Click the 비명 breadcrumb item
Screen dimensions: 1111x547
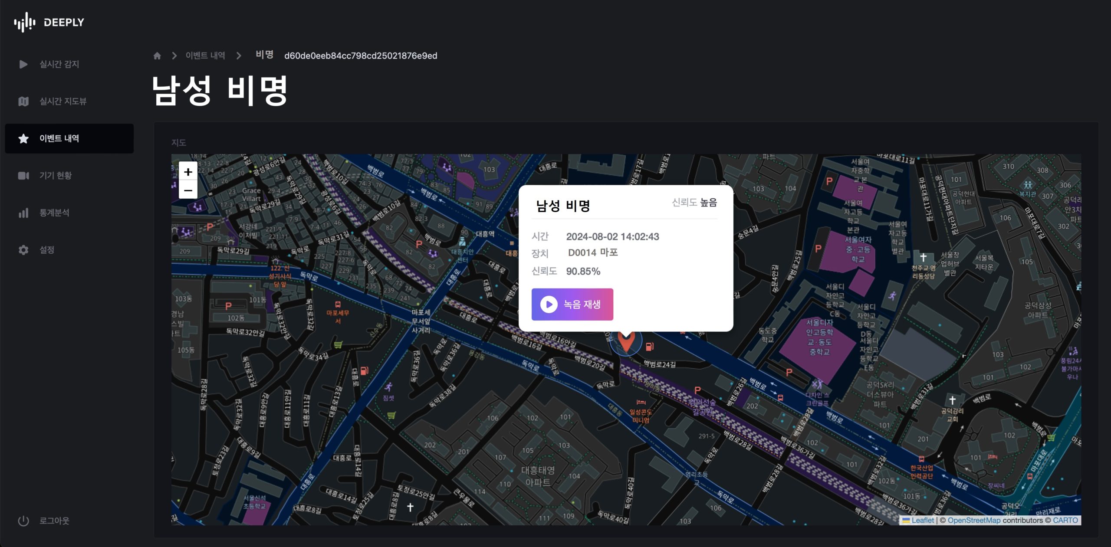(x=264, y=55)
